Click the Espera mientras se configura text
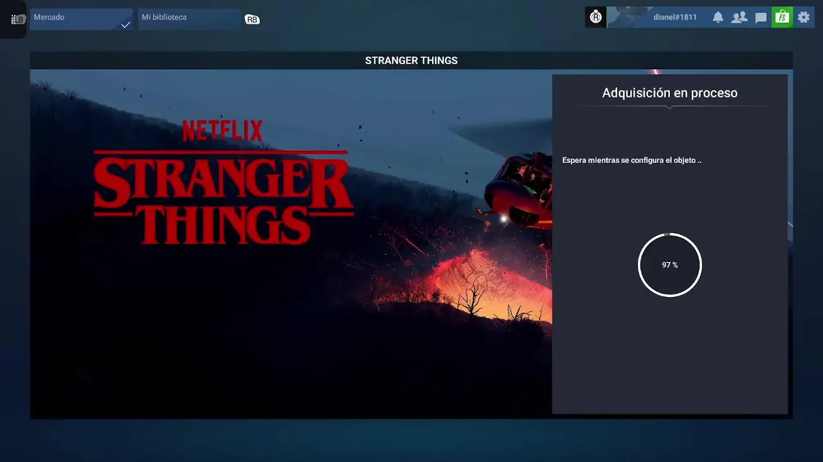Screen dimensions: 823x462 631,160
